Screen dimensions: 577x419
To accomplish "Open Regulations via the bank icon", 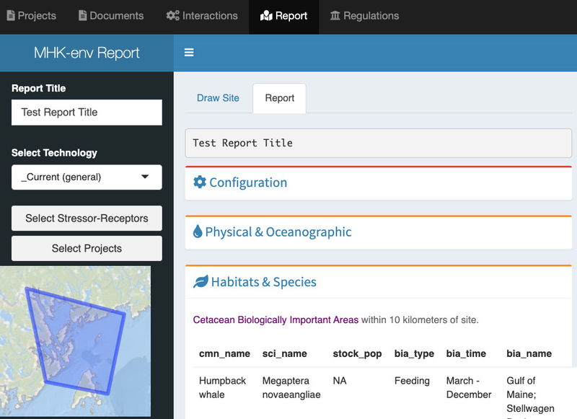I will (334, 15).
